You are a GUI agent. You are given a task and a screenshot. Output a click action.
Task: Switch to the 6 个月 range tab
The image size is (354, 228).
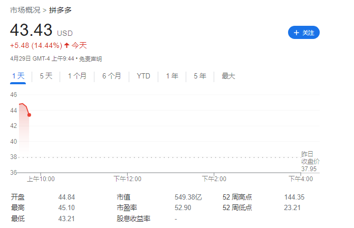click(x=111, y=76)
